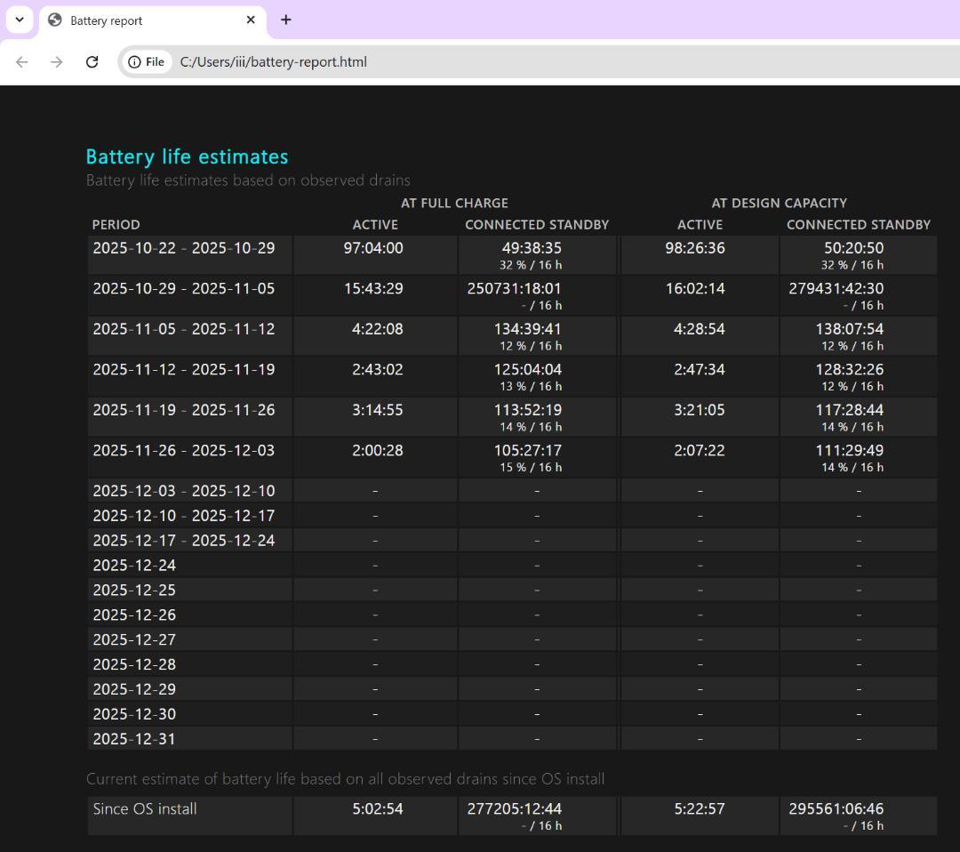The width and height of the screenshot is (960, 852).
Task: Click the File site info icon
Action: coord(147,61)
